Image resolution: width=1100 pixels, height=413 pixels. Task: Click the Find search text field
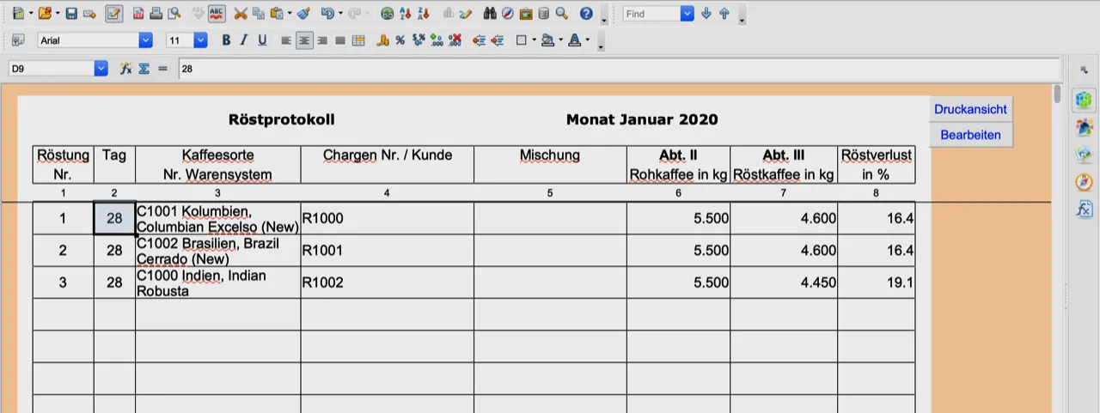point(651,14)
